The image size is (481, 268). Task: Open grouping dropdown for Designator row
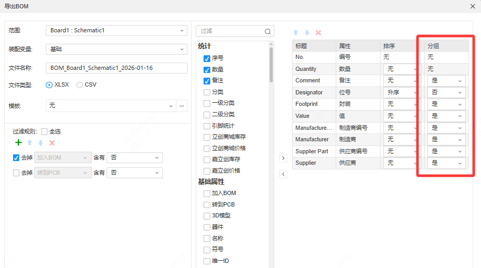[446, 92]
